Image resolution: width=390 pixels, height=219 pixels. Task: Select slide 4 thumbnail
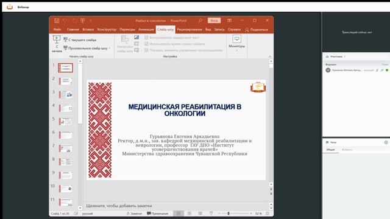click(x=65, y=108)
